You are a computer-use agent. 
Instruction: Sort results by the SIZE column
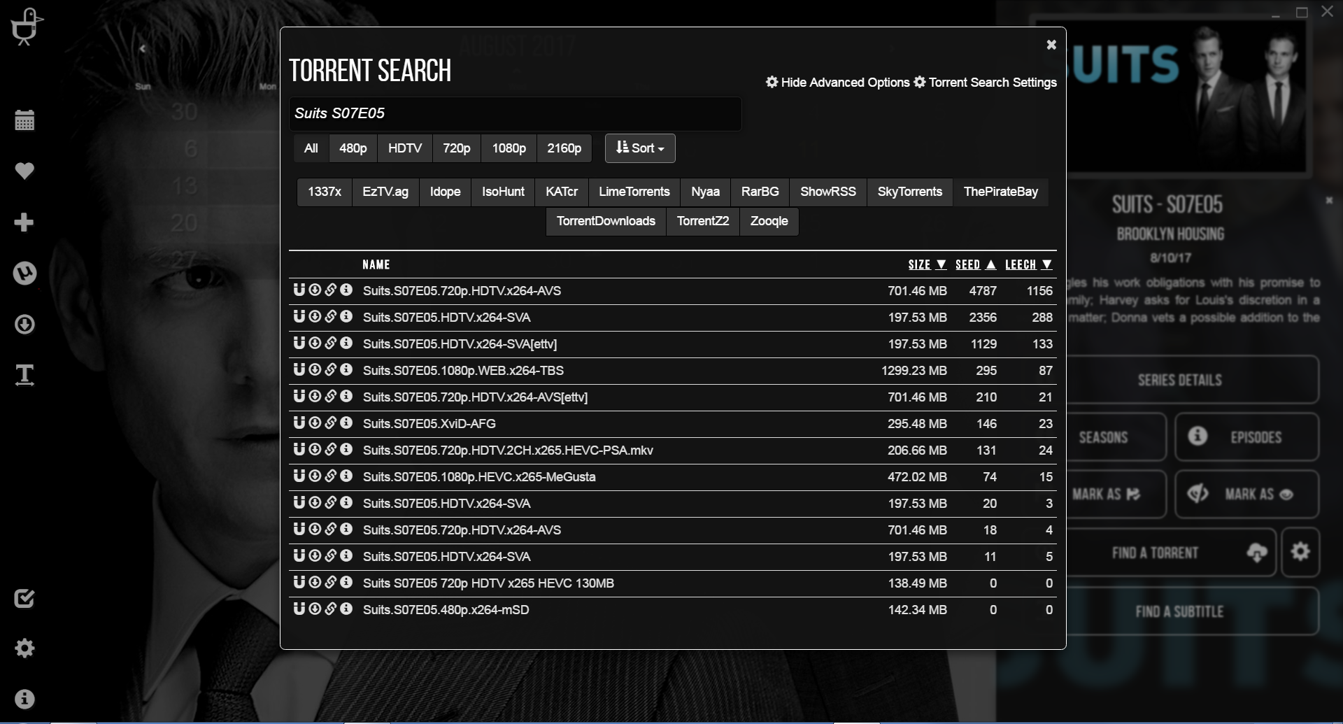coord(927,264)
